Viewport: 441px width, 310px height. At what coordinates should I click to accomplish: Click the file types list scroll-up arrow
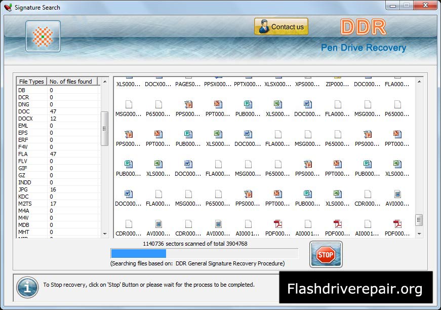105,82
